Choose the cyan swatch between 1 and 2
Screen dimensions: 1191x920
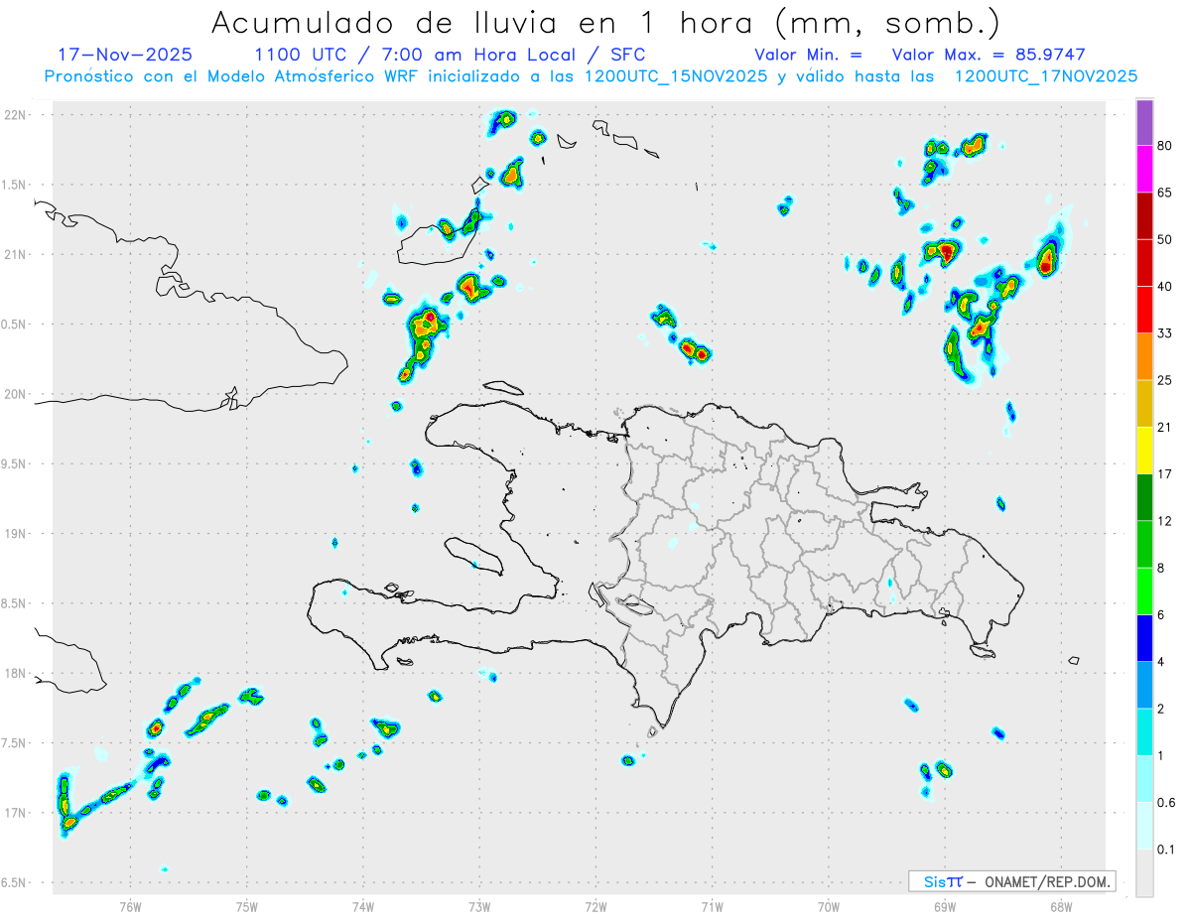click(1144, 732)
